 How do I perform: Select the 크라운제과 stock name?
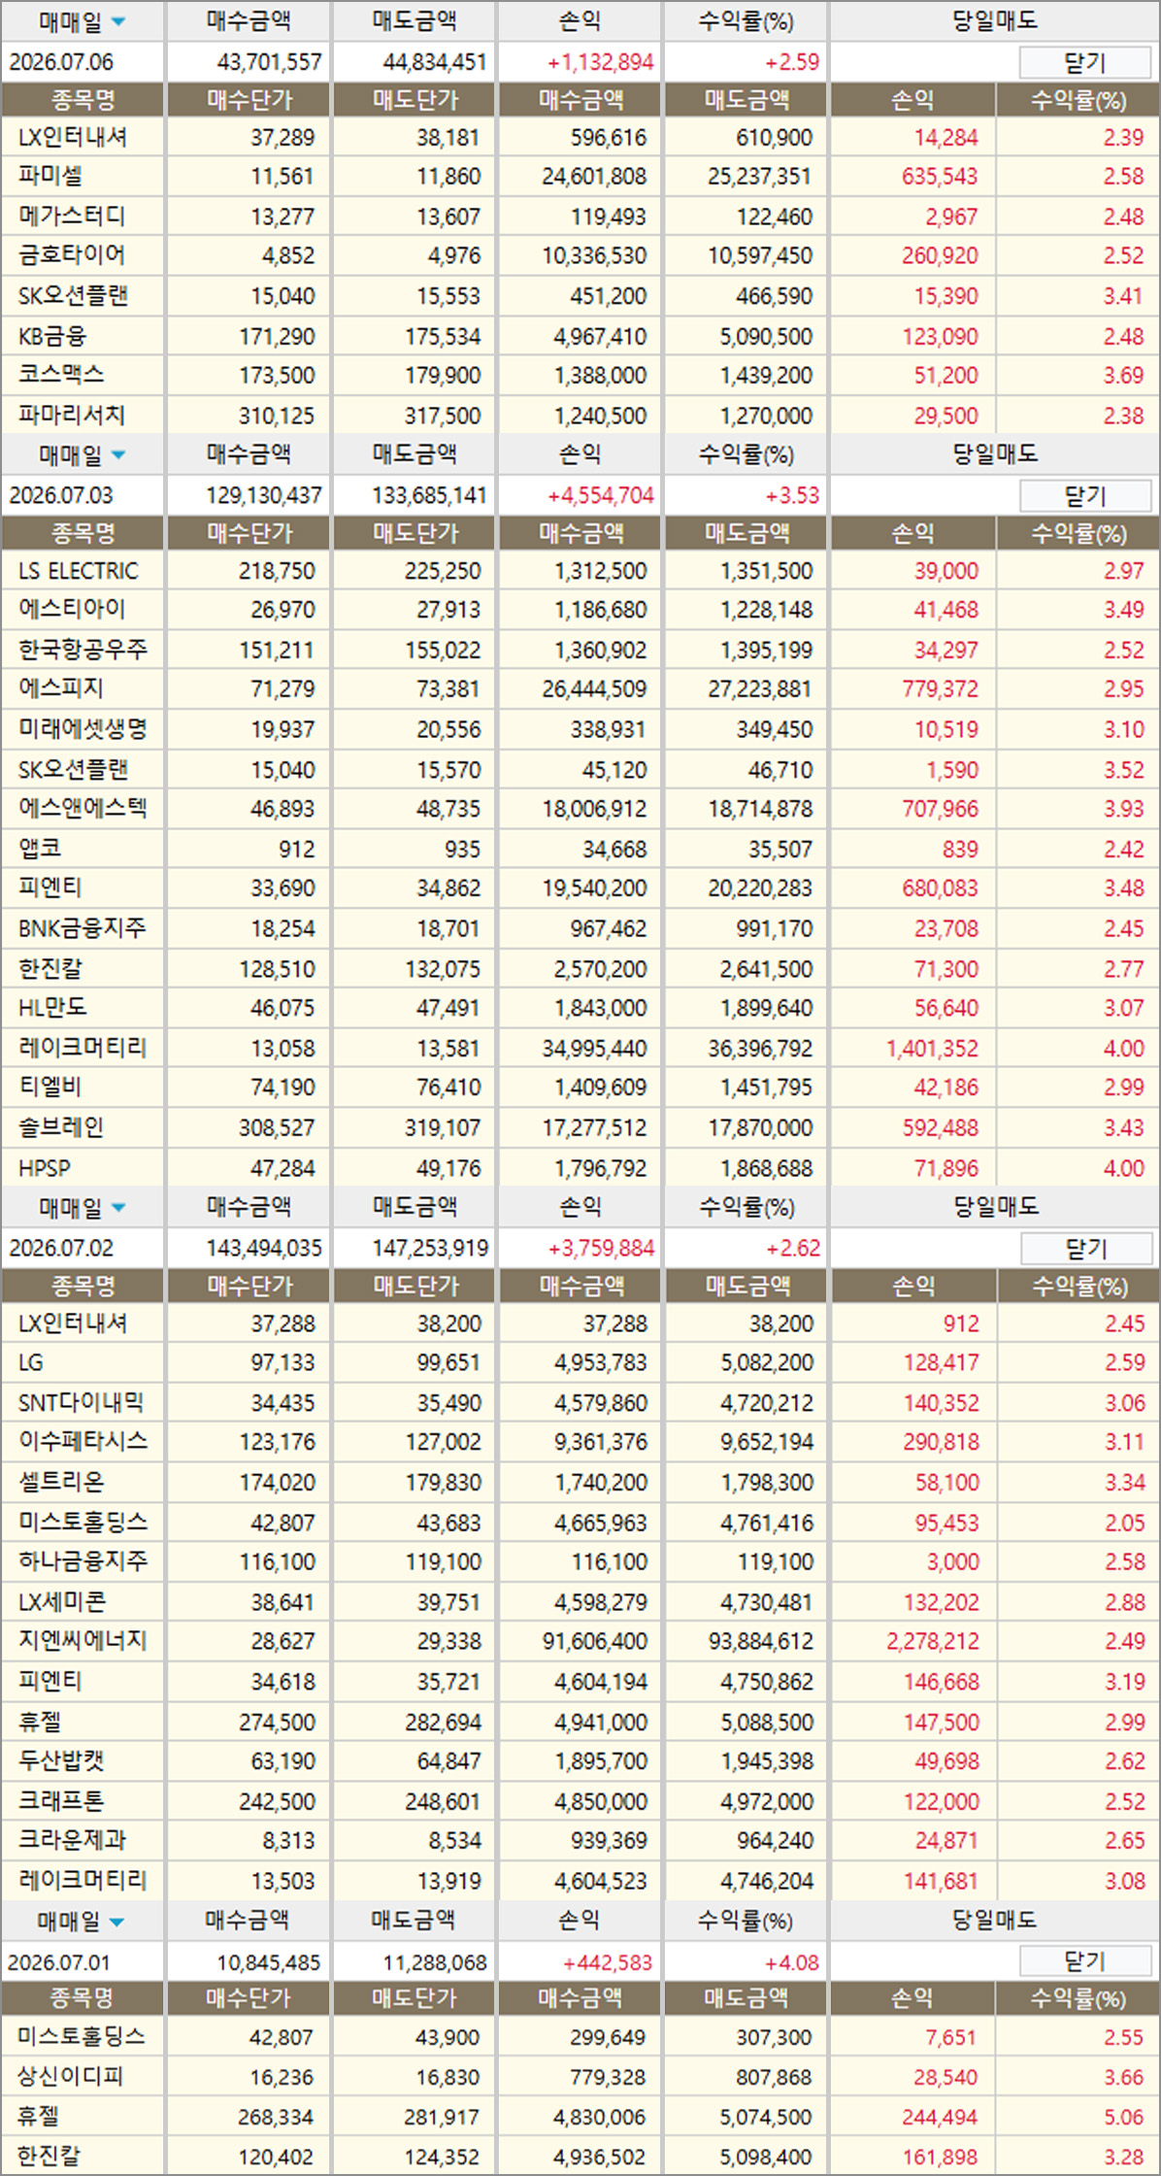72,1841
